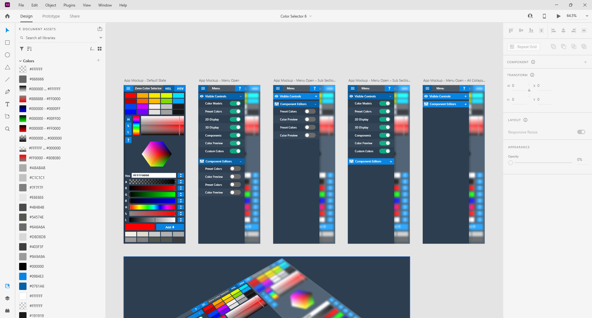Click the sort assets icon
This screenshot has width=592, height=318.
(29, 49)
